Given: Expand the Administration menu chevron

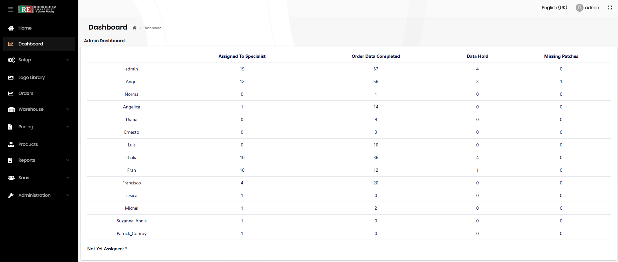Looking at the screenshot, I should click(68, 195).
